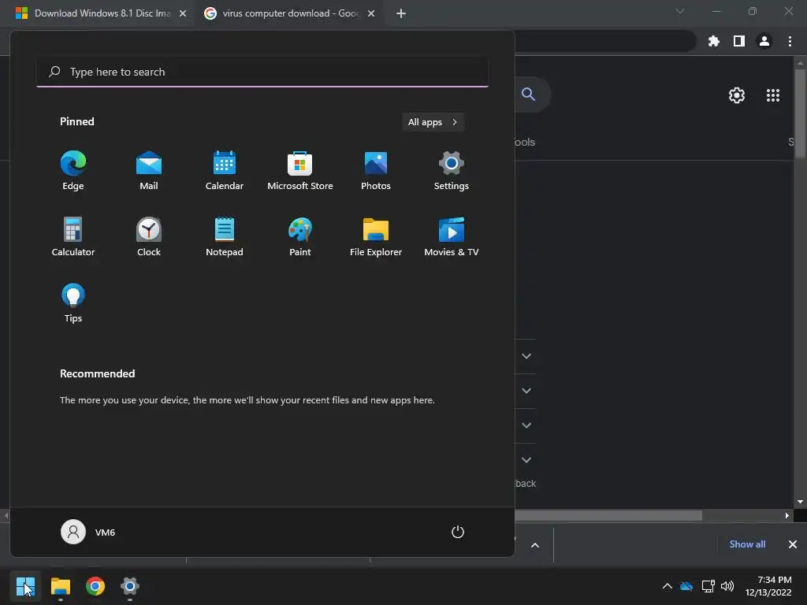
Task: Click the power button in Start menu
Action: pos(458,532)
